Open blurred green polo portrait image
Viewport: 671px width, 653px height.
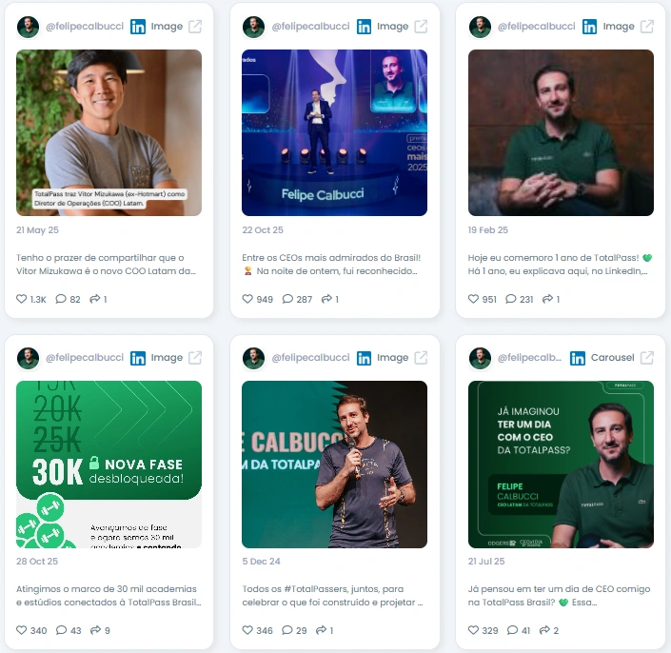[561, 132]
